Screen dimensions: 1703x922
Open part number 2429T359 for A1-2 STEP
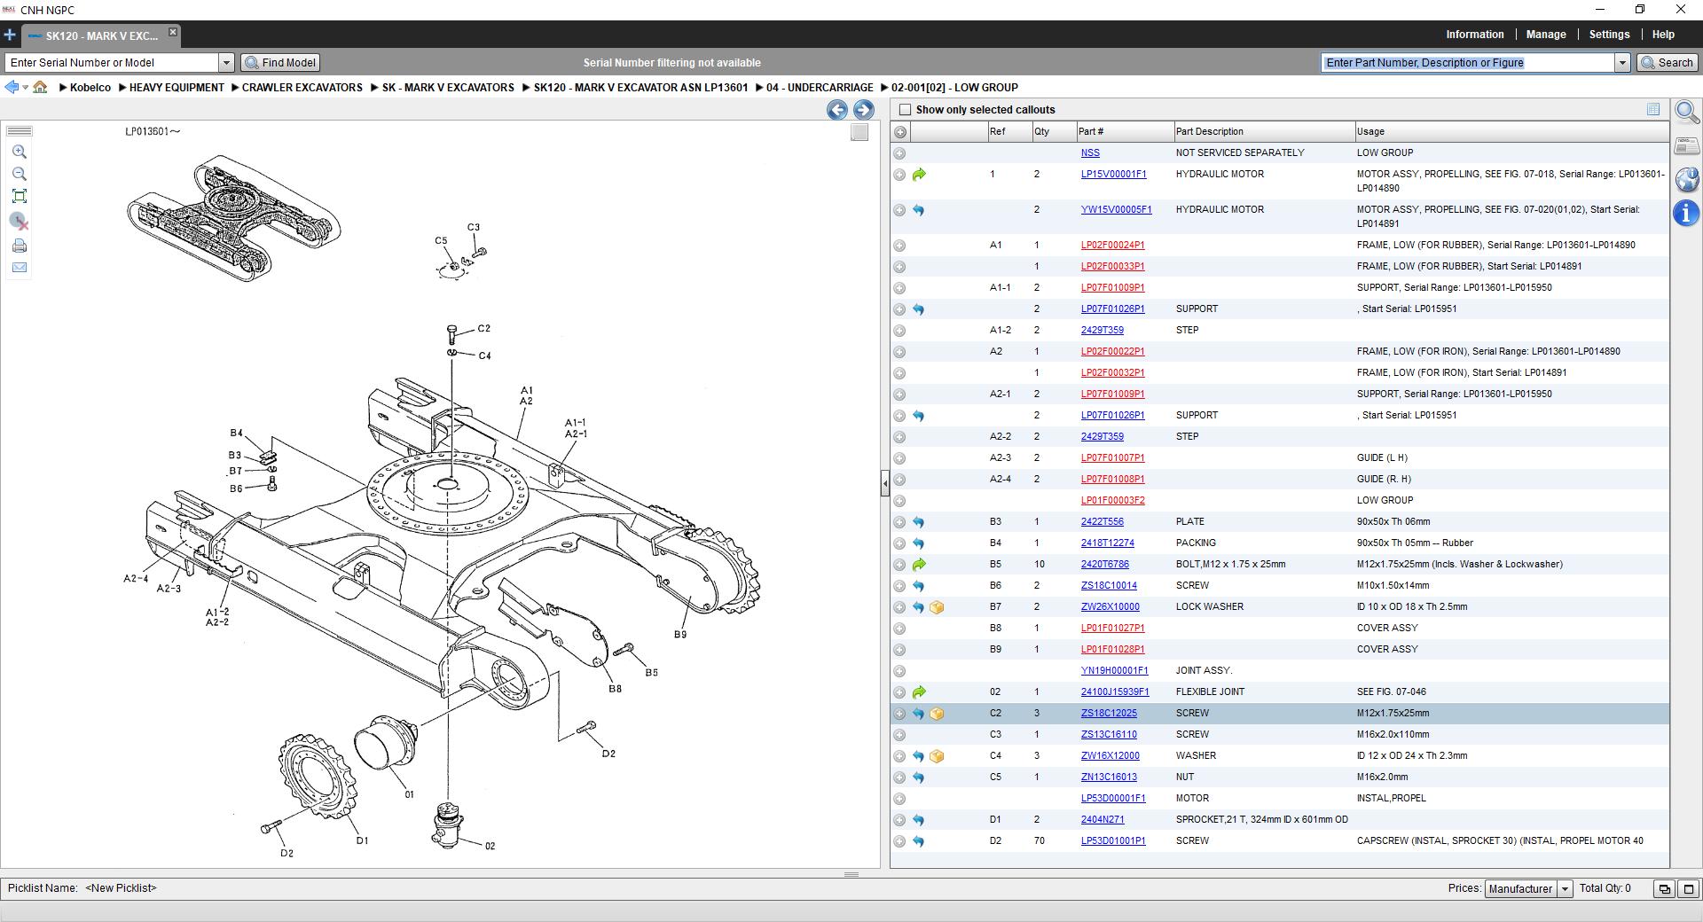(1102, 331)
